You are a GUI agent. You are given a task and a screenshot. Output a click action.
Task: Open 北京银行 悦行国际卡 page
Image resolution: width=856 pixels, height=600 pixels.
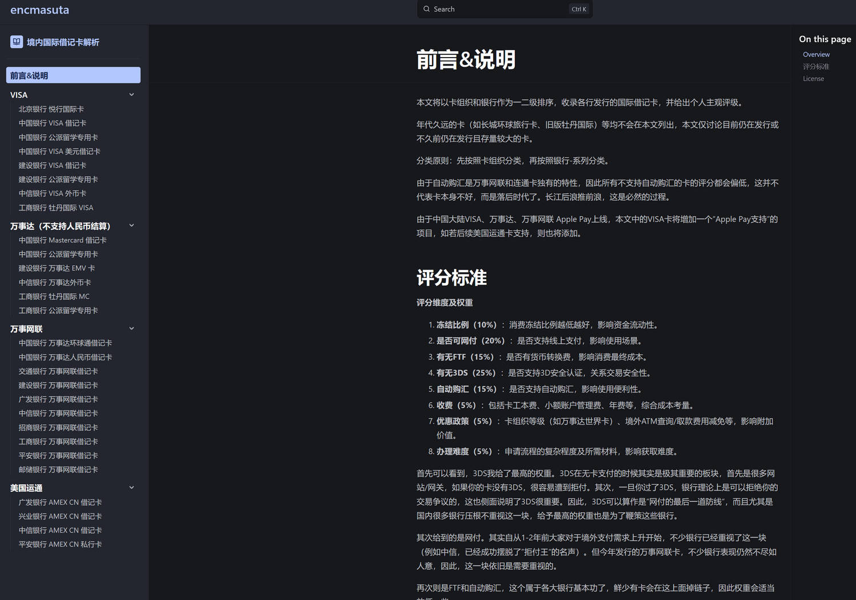tap(51, 109)
